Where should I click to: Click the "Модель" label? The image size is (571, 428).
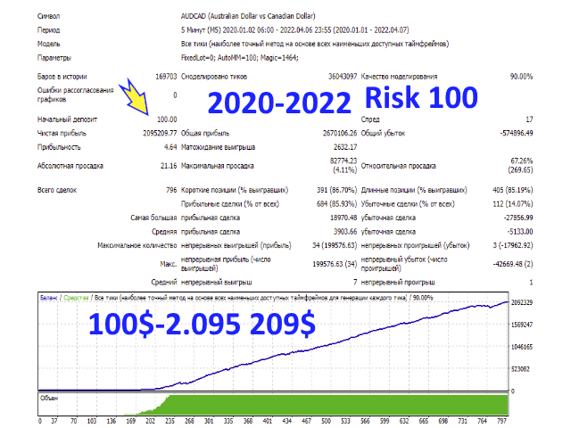click(48, 44)
